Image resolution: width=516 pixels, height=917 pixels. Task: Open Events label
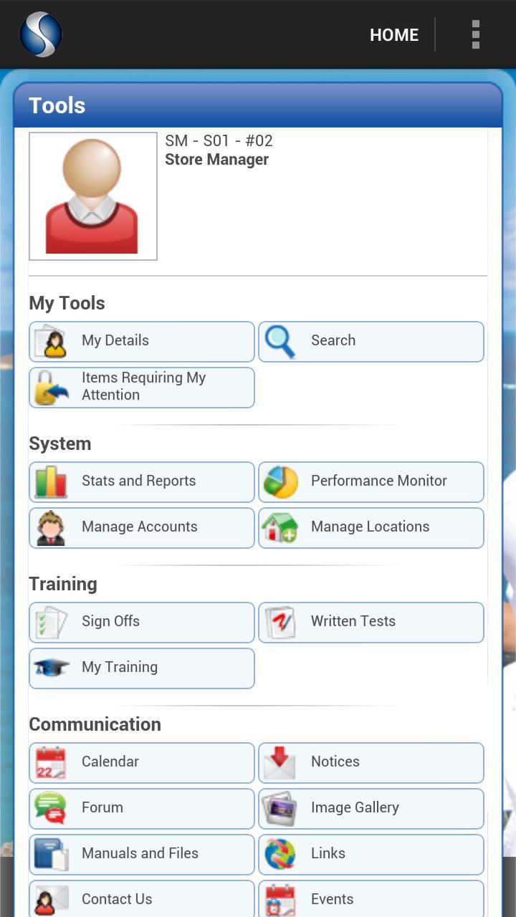(333, 899)
